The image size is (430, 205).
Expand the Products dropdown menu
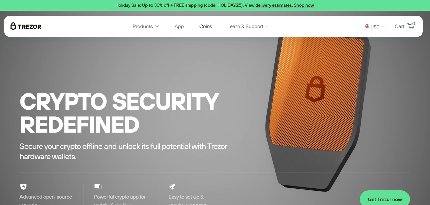(145, 26)
